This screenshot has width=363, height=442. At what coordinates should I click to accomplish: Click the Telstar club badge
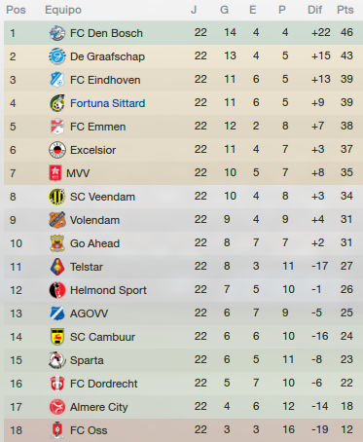click(57, 267)
